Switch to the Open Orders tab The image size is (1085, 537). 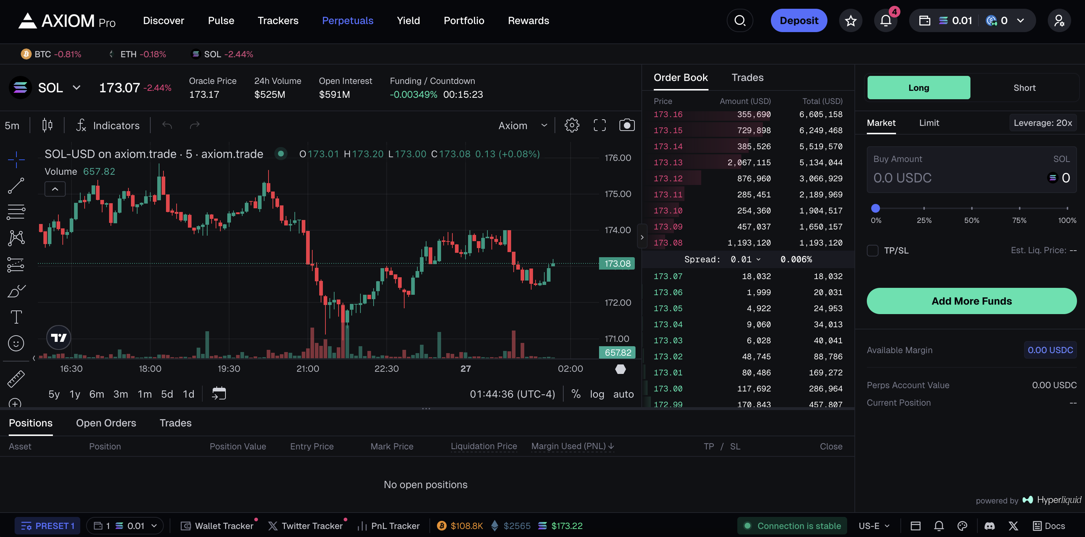[106, 423]
